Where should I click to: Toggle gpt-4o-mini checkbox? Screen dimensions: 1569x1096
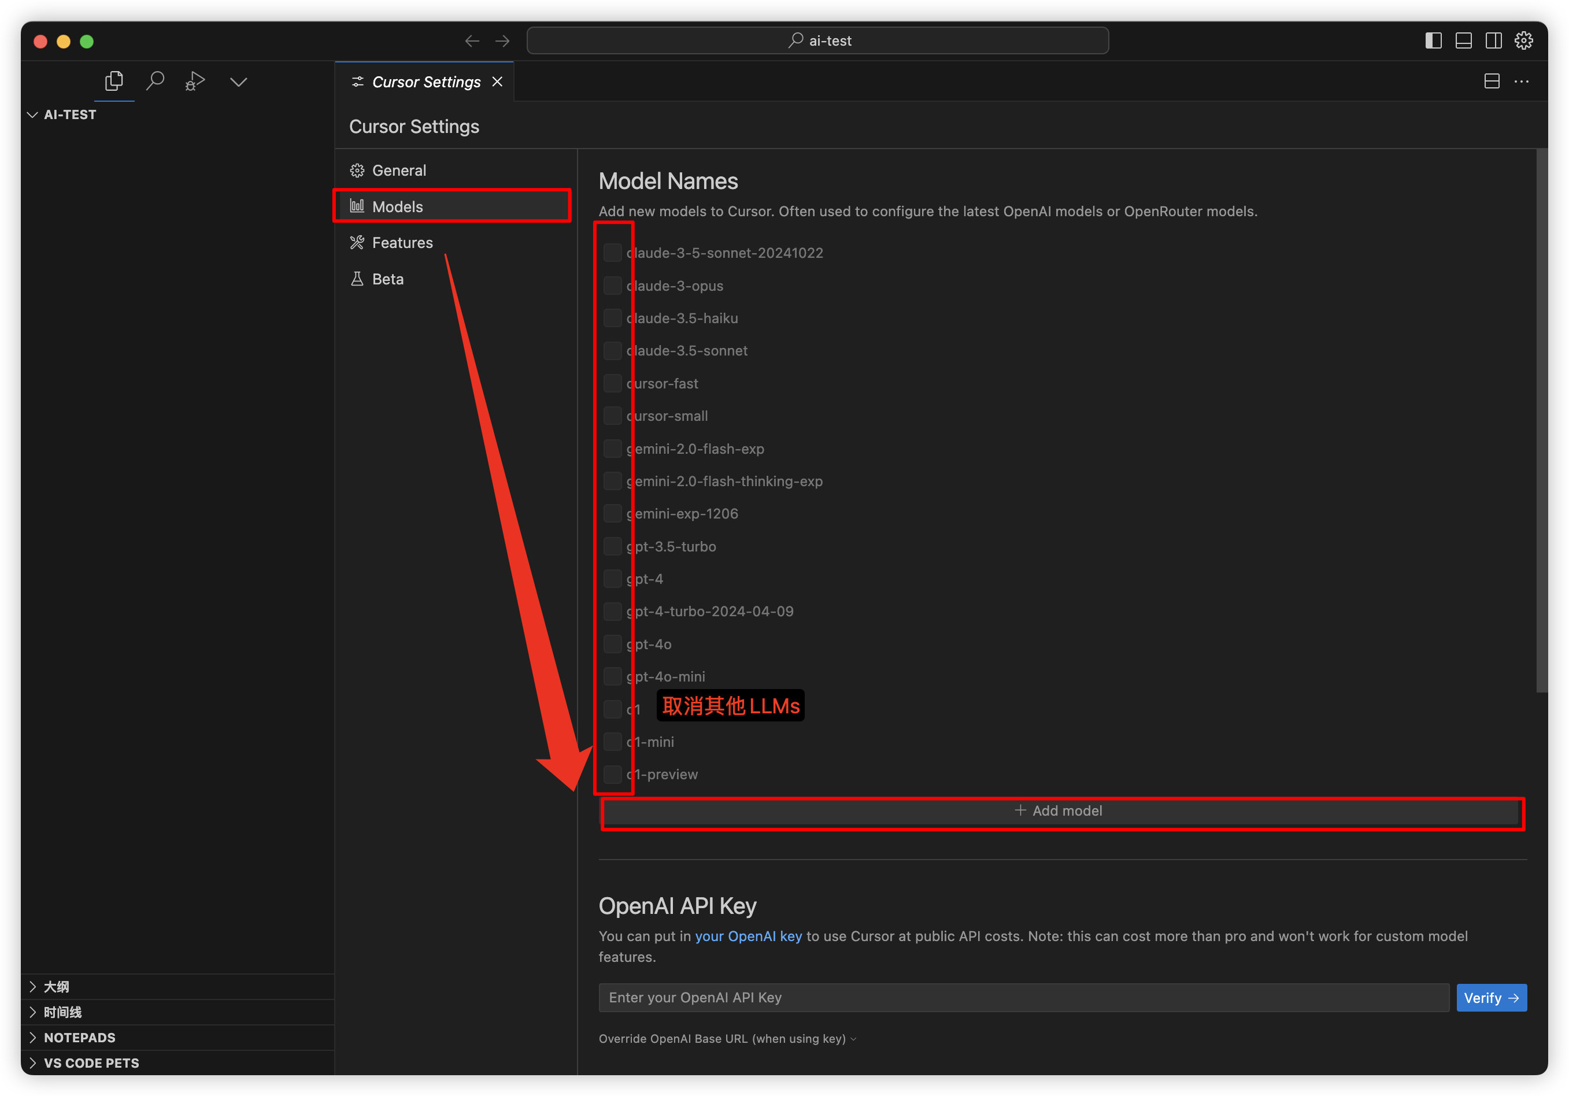[612, 676]
